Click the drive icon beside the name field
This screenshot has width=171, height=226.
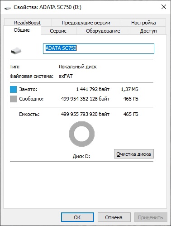[16, 51]
